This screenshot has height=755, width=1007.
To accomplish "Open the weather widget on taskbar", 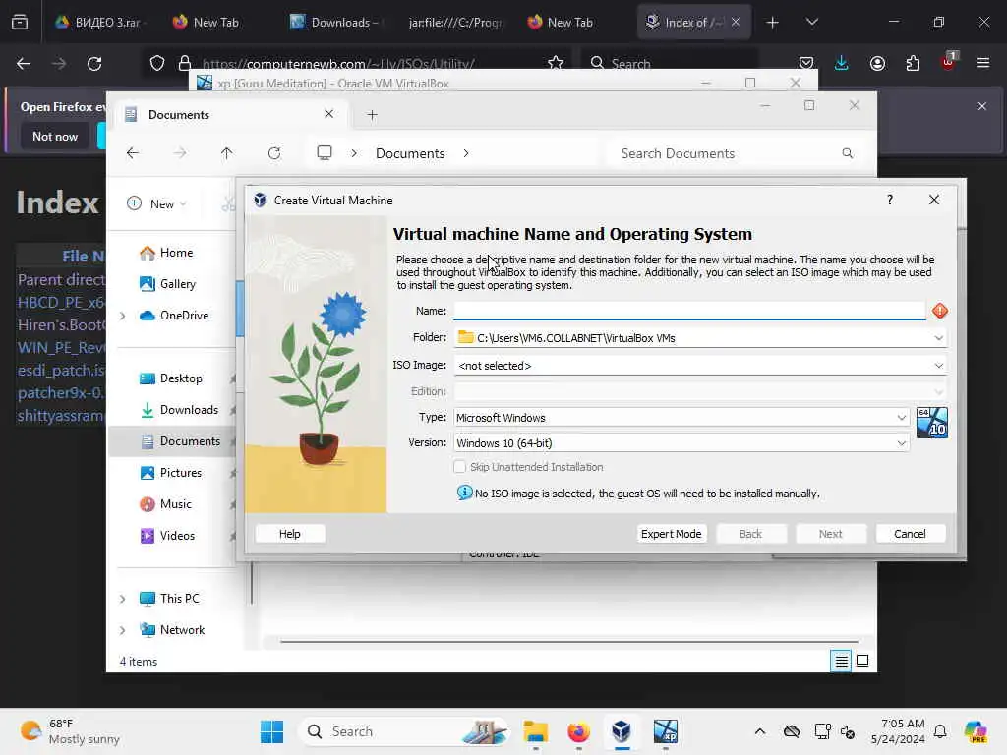I will (x=70, y=731).
